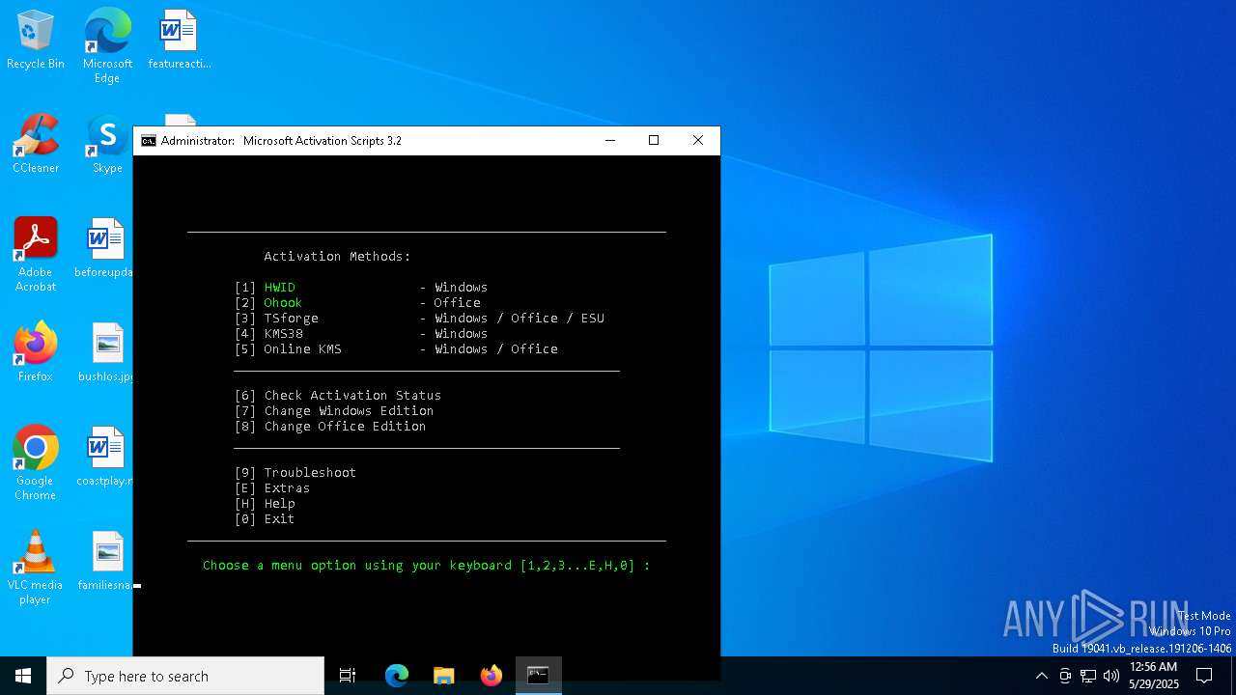Click the Change Office Edition line
Viewport: 1236px width, 695px height.
[x=330, y=427]
